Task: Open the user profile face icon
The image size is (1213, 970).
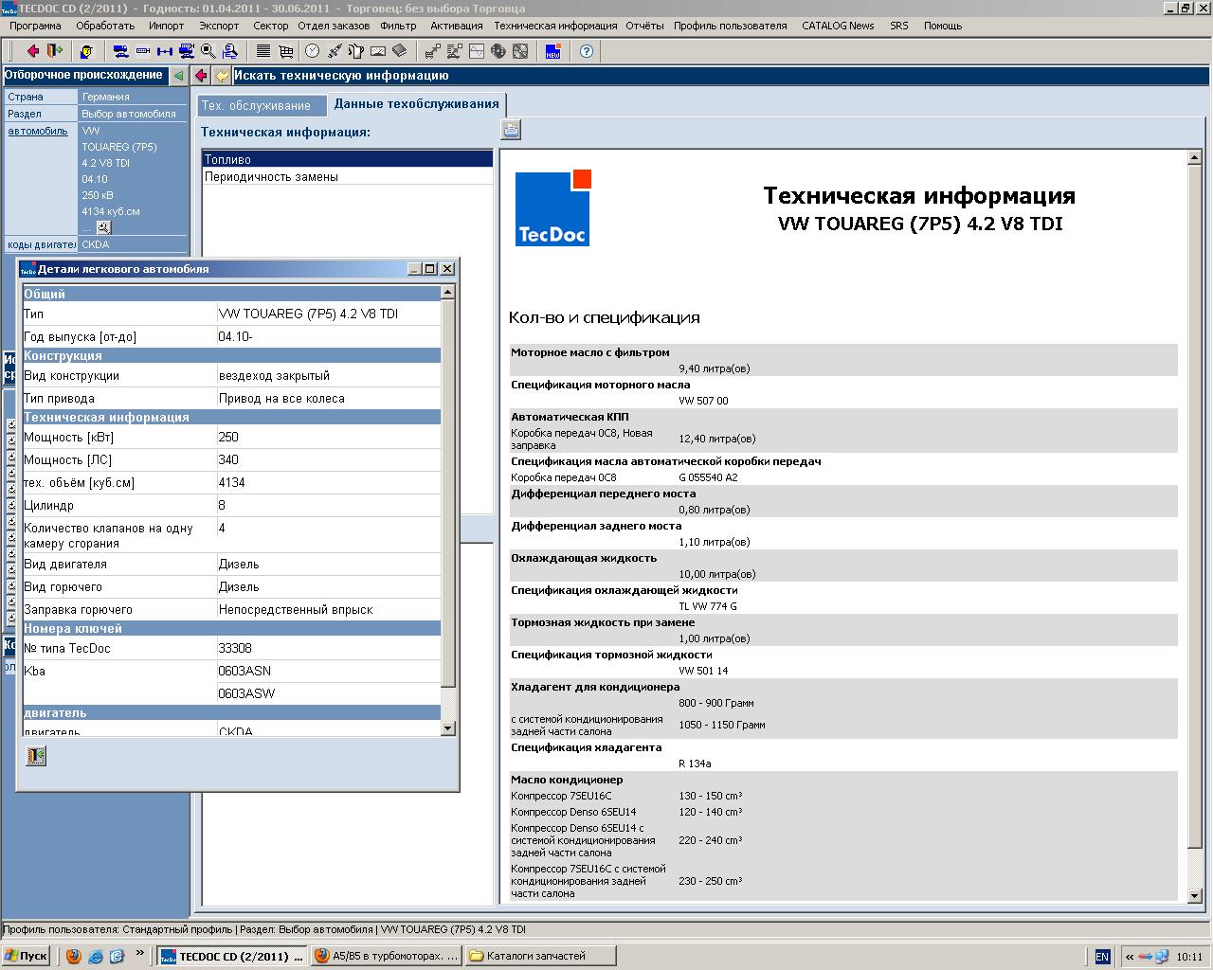Action: pos(86,51)
